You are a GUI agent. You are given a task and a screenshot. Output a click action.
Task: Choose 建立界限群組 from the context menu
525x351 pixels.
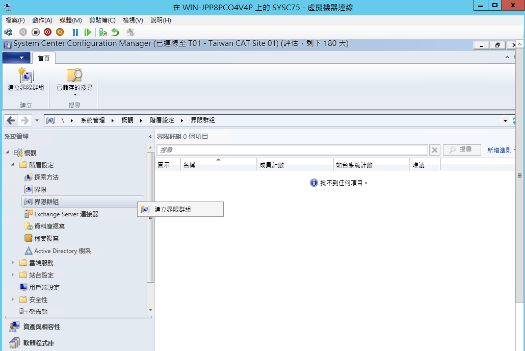tap(180, 210)
